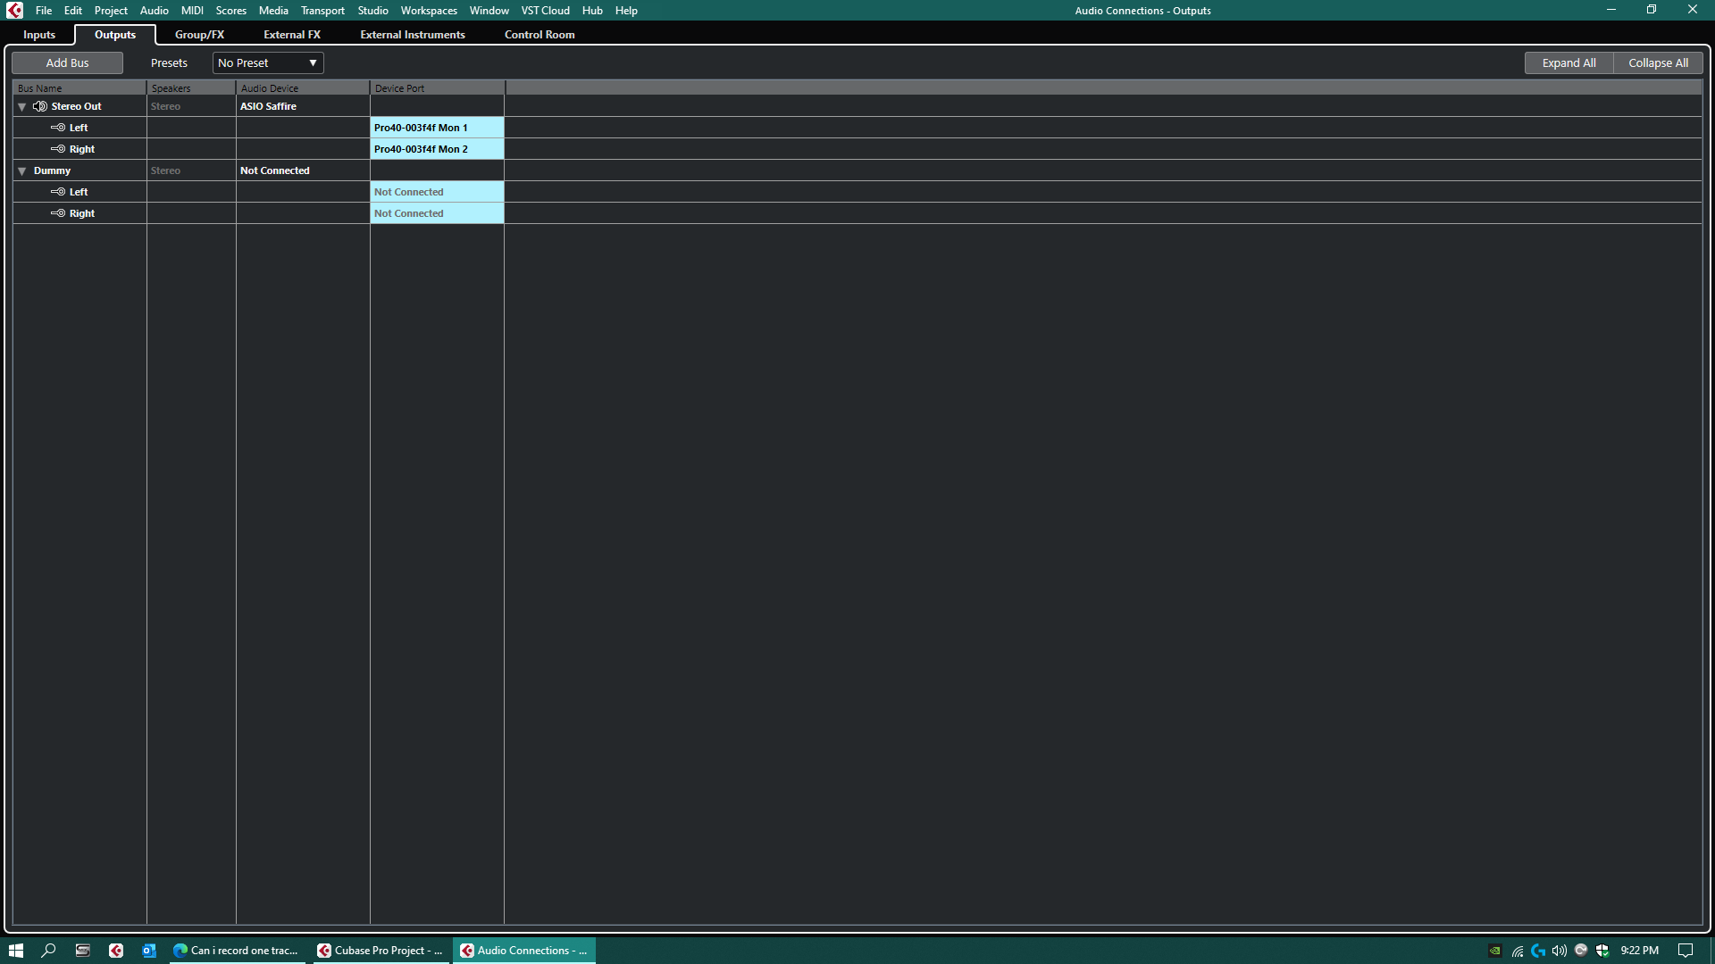Click the Cubase logo in the menu bar
1715x964 pixels.
tap(14, 11)
